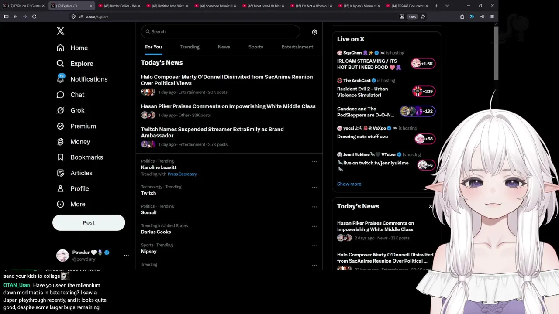Click the Search input field
The width and height of the screenshot is (559, 314).
coord(221,31)
